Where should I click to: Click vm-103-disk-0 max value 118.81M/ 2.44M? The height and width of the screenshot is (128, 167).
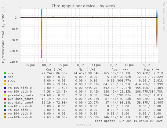[149, 117]
